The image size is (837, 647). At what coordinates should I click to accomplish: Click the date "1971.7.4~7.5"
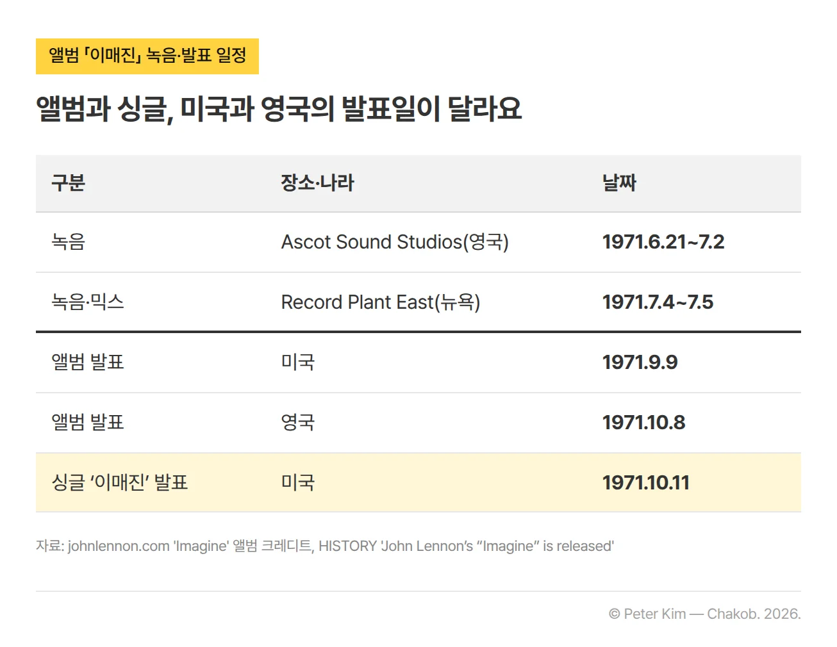click(x=658, y=302)
